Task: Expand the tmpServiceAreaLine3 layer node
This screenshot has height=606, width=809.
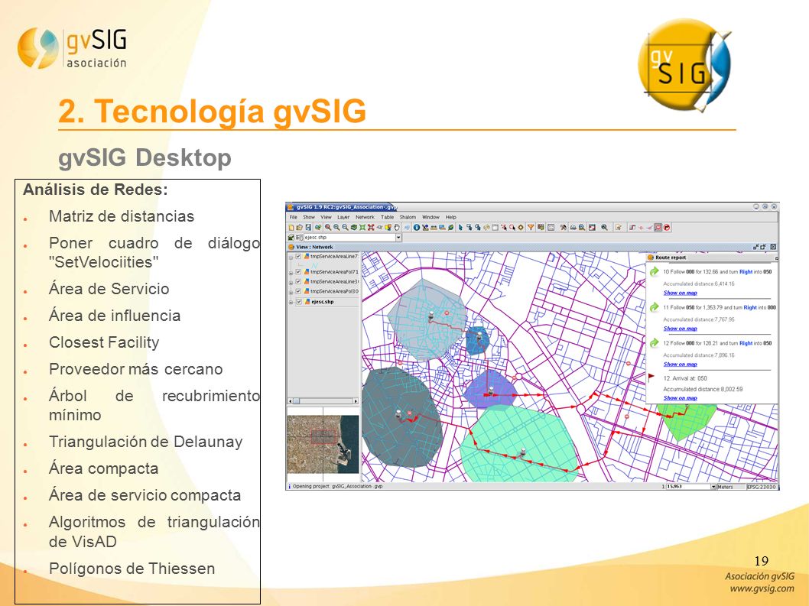Action: point(291,283)
